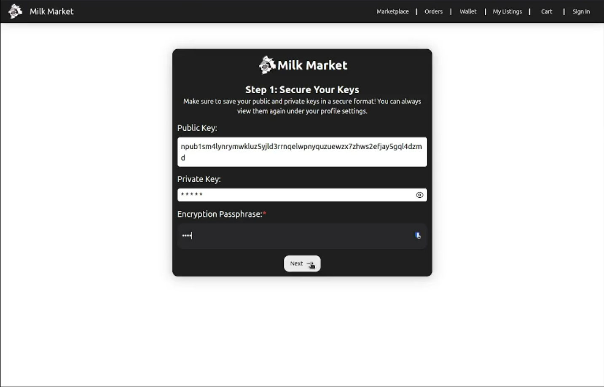The width and height of the screenshot is (604, 387).
Task: Click the password manager icon in passphrase field
Action: tap(418, 236)
